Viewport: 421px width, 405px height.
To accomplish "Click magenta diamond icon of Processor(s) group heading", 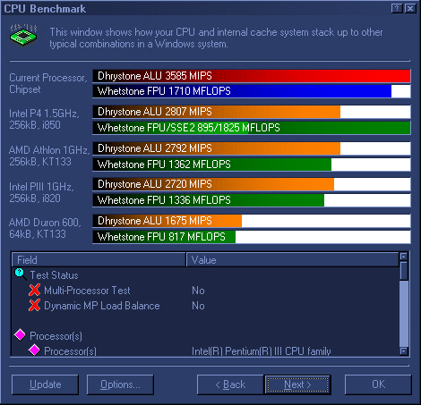I will [x=21, y=334].
